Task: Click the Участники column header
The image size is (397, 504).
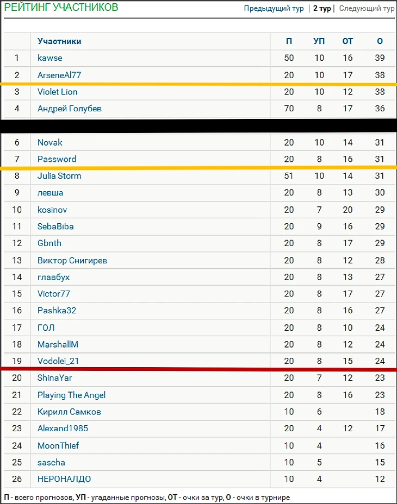Action: point(59,41)
